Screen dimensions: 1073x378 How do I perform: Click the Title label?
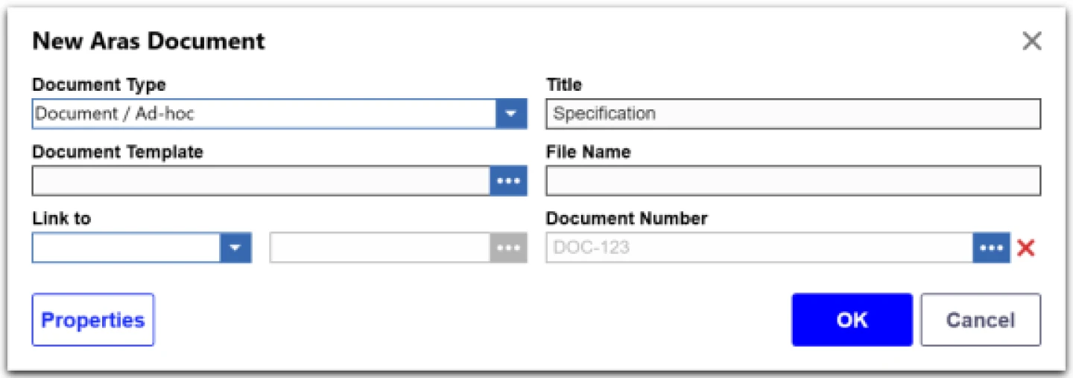[564, 84]
